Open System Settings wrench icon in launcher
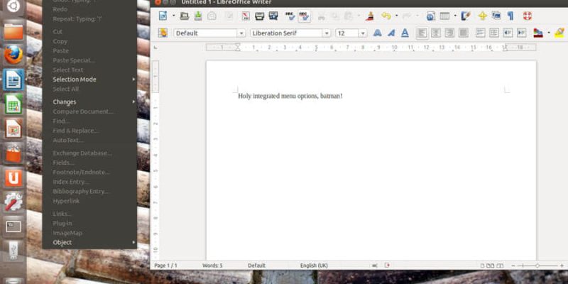568x284 pixels. point(13,202)
